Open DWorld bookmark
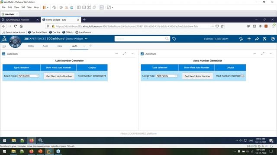Viewport: 277px width, 155px height. click(x=68, y=32)
